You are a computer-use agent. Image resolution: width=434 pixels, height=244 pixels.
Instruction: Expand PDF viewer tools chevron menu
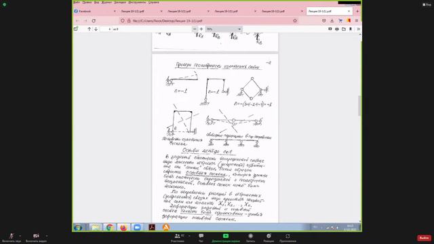[358, 28]
